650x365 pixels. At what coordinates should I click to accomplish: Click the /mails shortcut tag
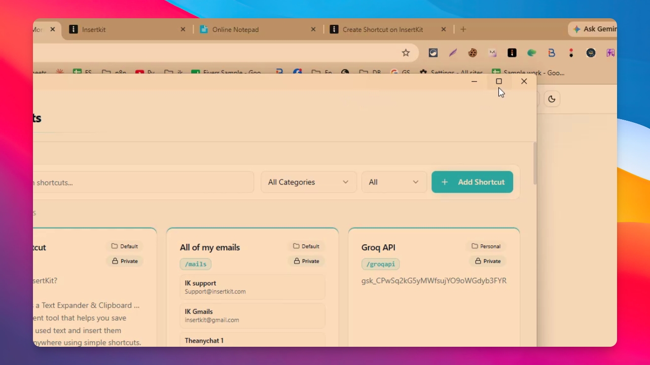pyautogui.click(x=195, y=264)
